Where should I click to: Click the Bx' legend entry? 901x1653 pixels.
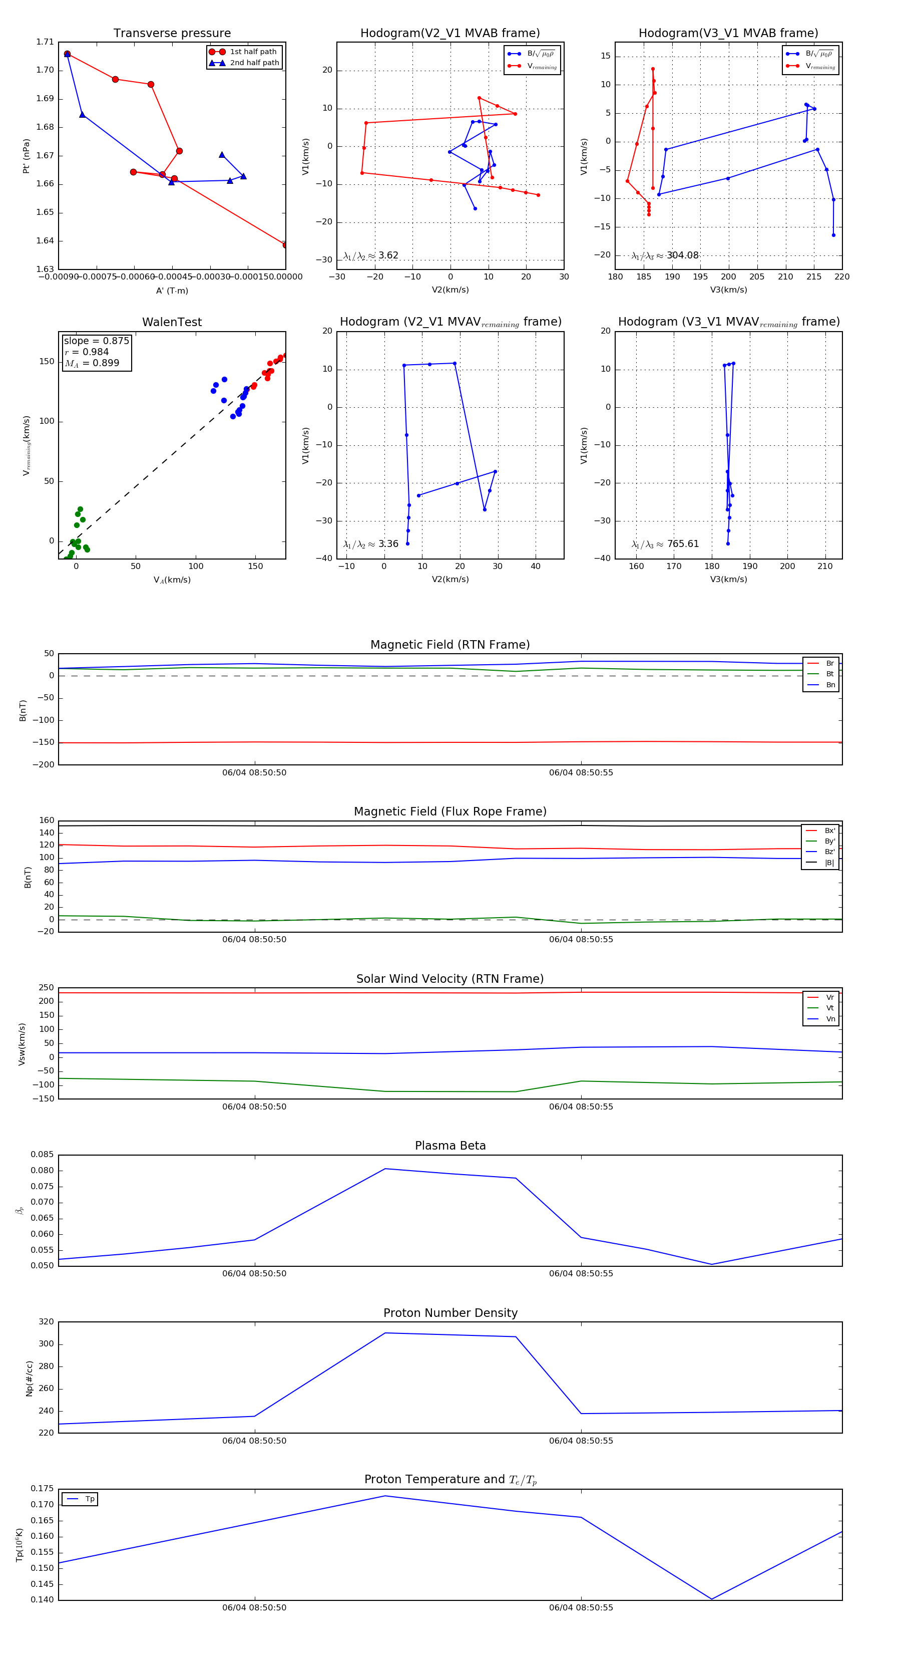click(x=821, y=831)
